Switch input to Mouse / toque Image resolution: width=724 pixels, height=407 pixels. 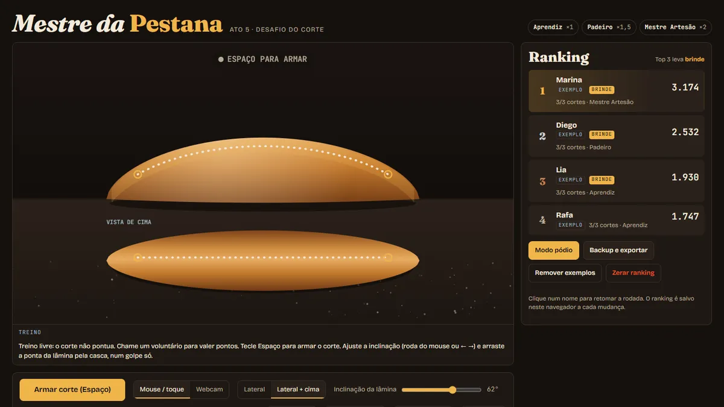162,390
